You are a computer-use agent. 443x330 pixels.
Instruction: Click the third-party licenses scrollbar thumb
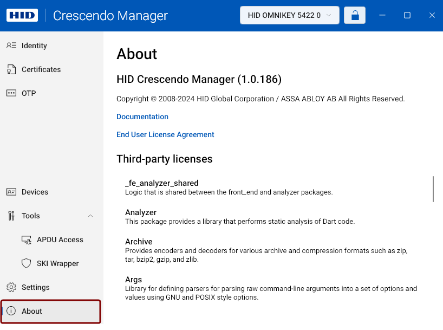[433, 189]
